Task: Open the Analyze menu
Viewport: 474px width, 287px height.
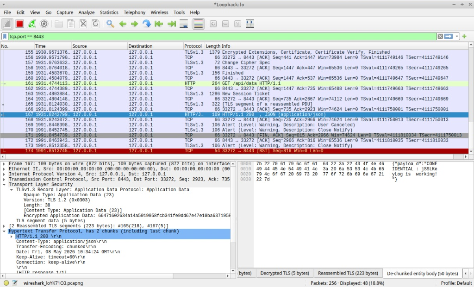Action: click(87, 12)
